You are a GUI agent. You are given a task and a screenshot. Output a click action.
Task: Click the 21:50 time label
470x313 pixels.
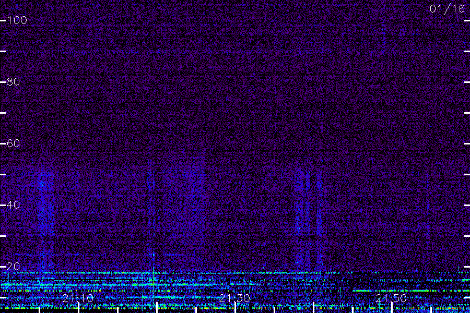[x=391, y=298]
